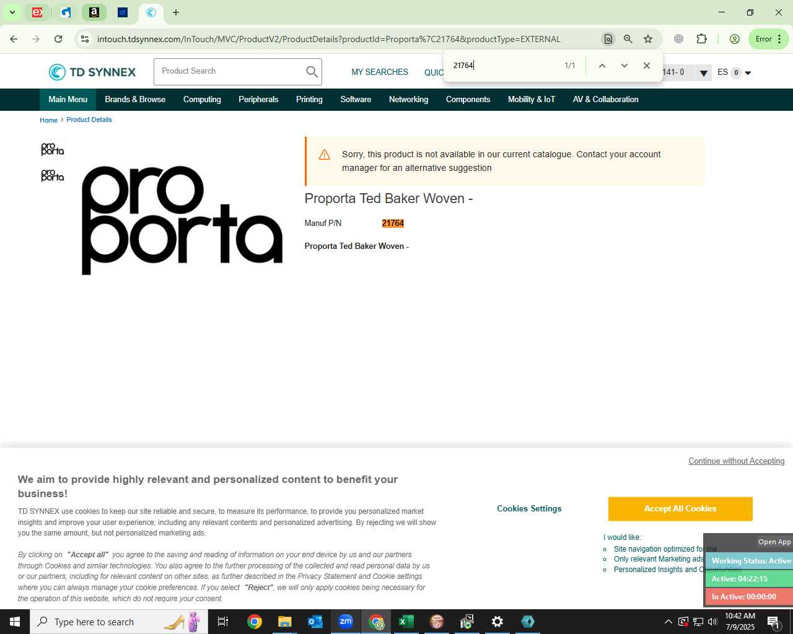Switch to the first red 'ex' tab
This screenshot has height=634, width=793.
(37, 12)
